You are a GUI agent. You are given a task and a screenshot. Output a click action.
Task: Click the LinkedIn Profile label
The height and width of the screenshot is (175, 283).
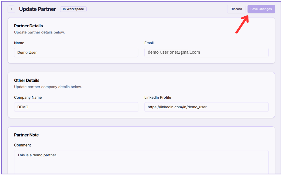158,98
